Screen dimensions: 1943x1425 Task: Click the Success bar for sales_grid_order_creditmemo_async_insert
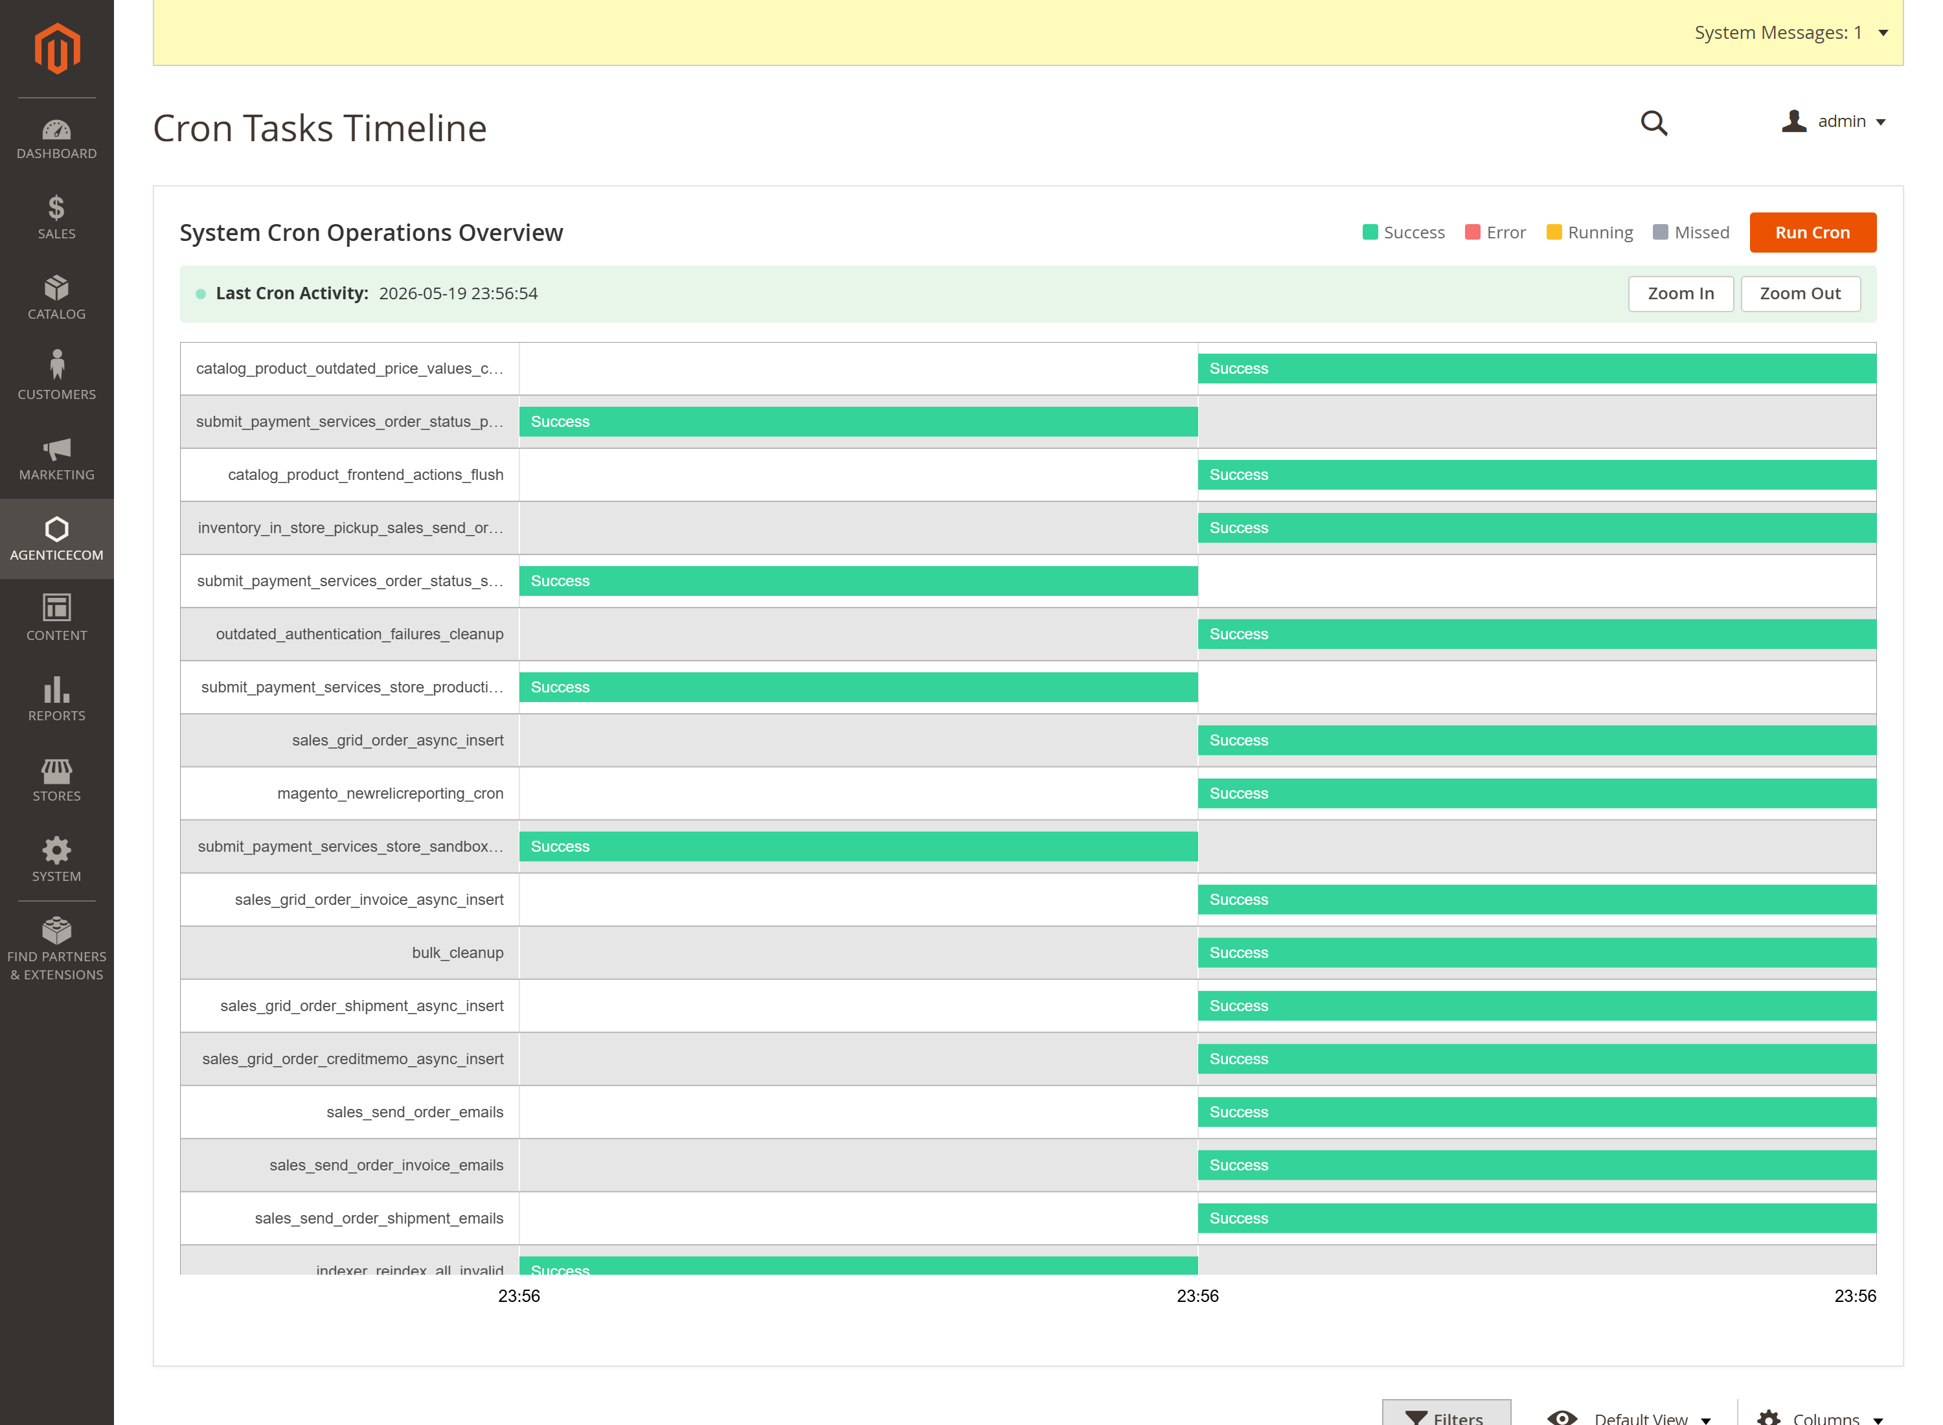pos(1537,1059)
